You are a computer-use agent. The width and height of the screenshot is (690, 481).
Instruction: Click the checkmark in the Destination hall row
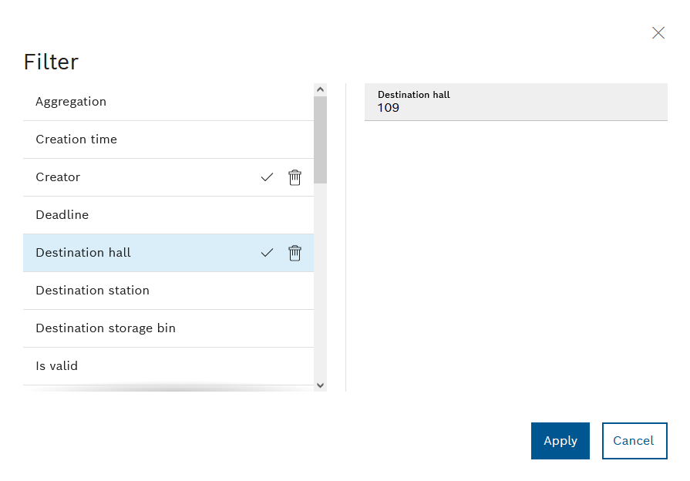coord(267,253)
